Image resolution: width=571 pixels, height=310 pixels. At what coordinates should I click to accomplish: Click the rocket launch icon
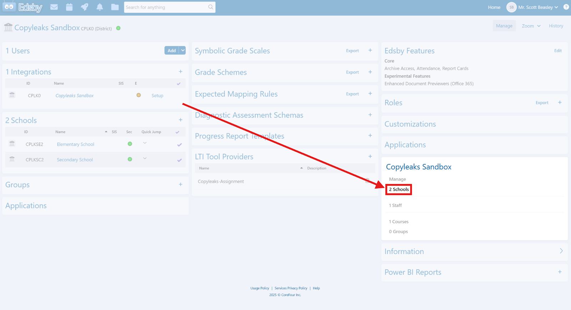[x=85, y=7]
